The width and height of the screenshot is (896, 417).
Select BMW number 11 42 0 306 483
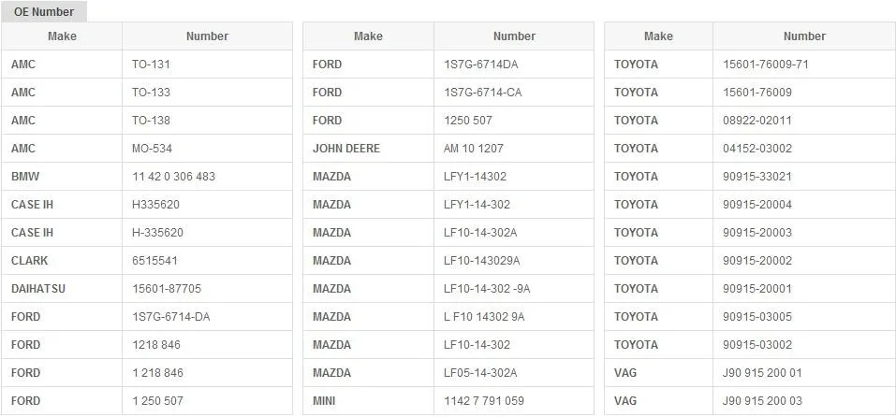pos(207,177)
